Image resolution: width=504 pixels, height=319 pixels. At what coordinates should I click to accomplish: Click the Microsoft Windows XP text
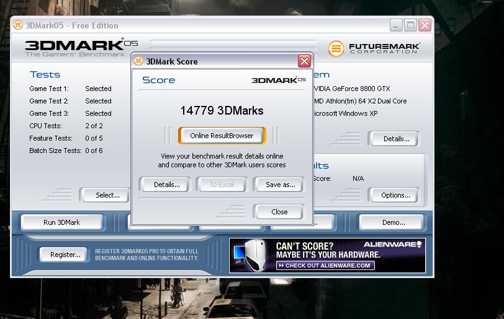coord(346,113)
